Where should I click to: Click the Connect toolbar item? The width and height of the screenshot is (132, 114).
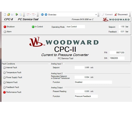point(107,14)
